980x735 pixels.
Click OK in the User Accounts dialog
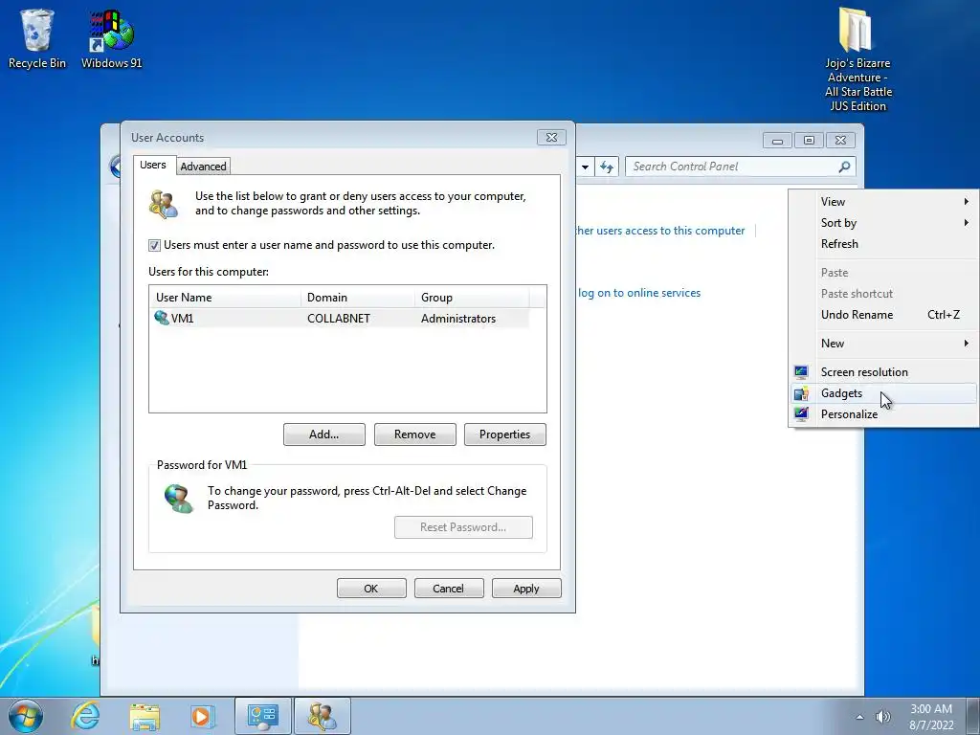(371, 589)
